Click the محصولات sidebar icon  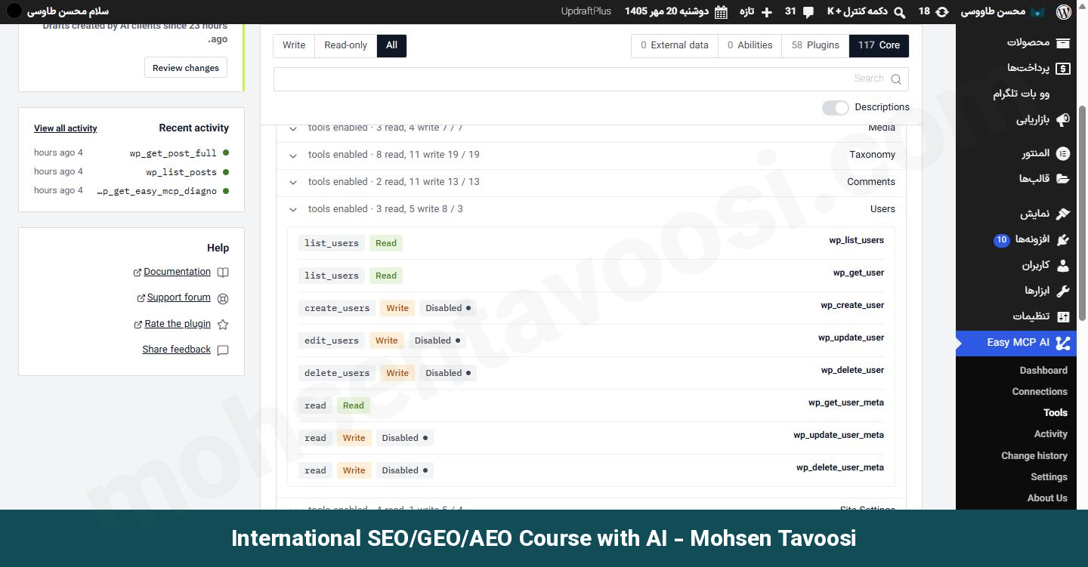(x=1063, y=42)
